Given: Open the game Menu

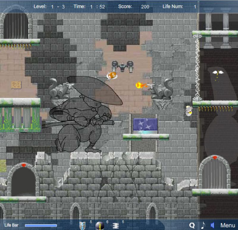Looking at the screenshot, I should click(228, 225).
